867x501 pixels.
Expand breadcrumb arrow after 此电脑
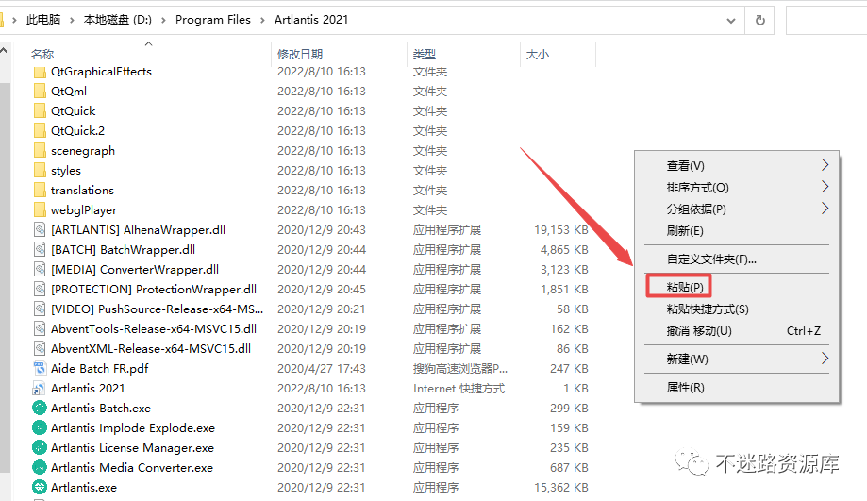point(72,21)
